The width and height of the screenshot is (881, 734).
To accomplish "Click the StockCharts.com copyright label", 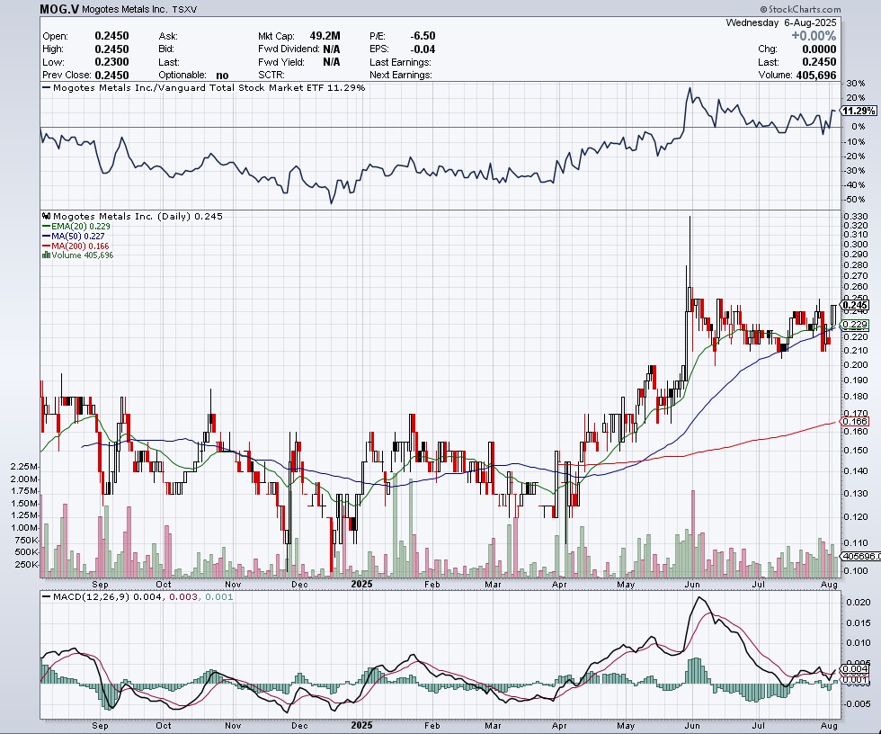I will [801, 9].
